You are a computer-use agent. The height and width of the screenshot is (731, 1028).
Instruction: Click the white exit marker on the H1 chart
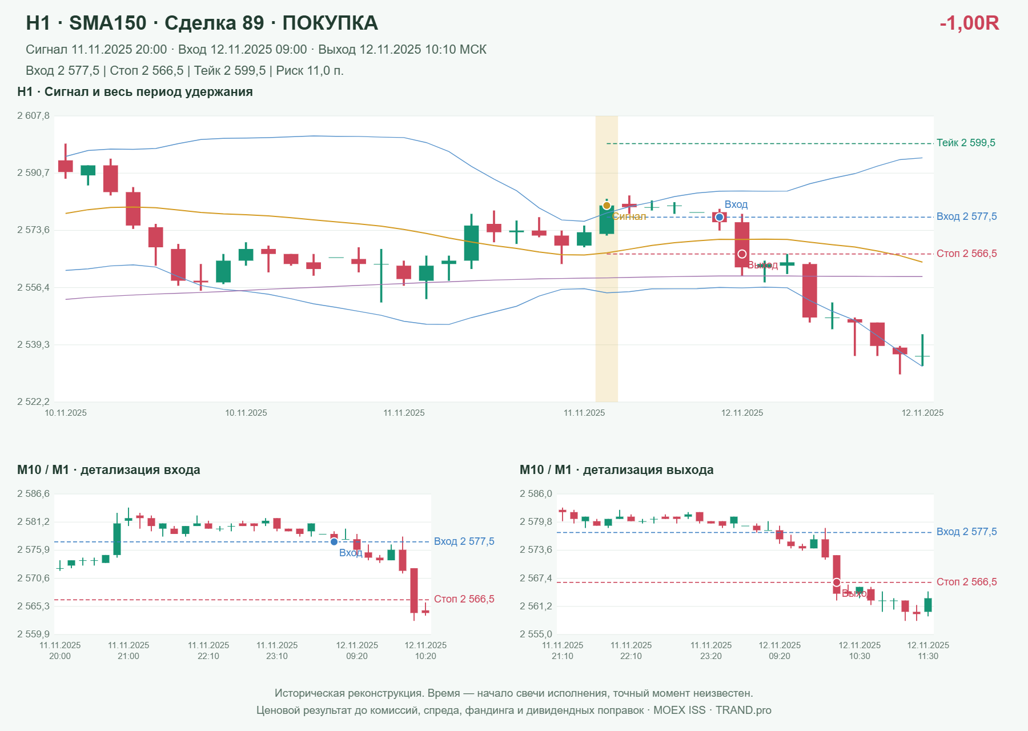point(742,254)
